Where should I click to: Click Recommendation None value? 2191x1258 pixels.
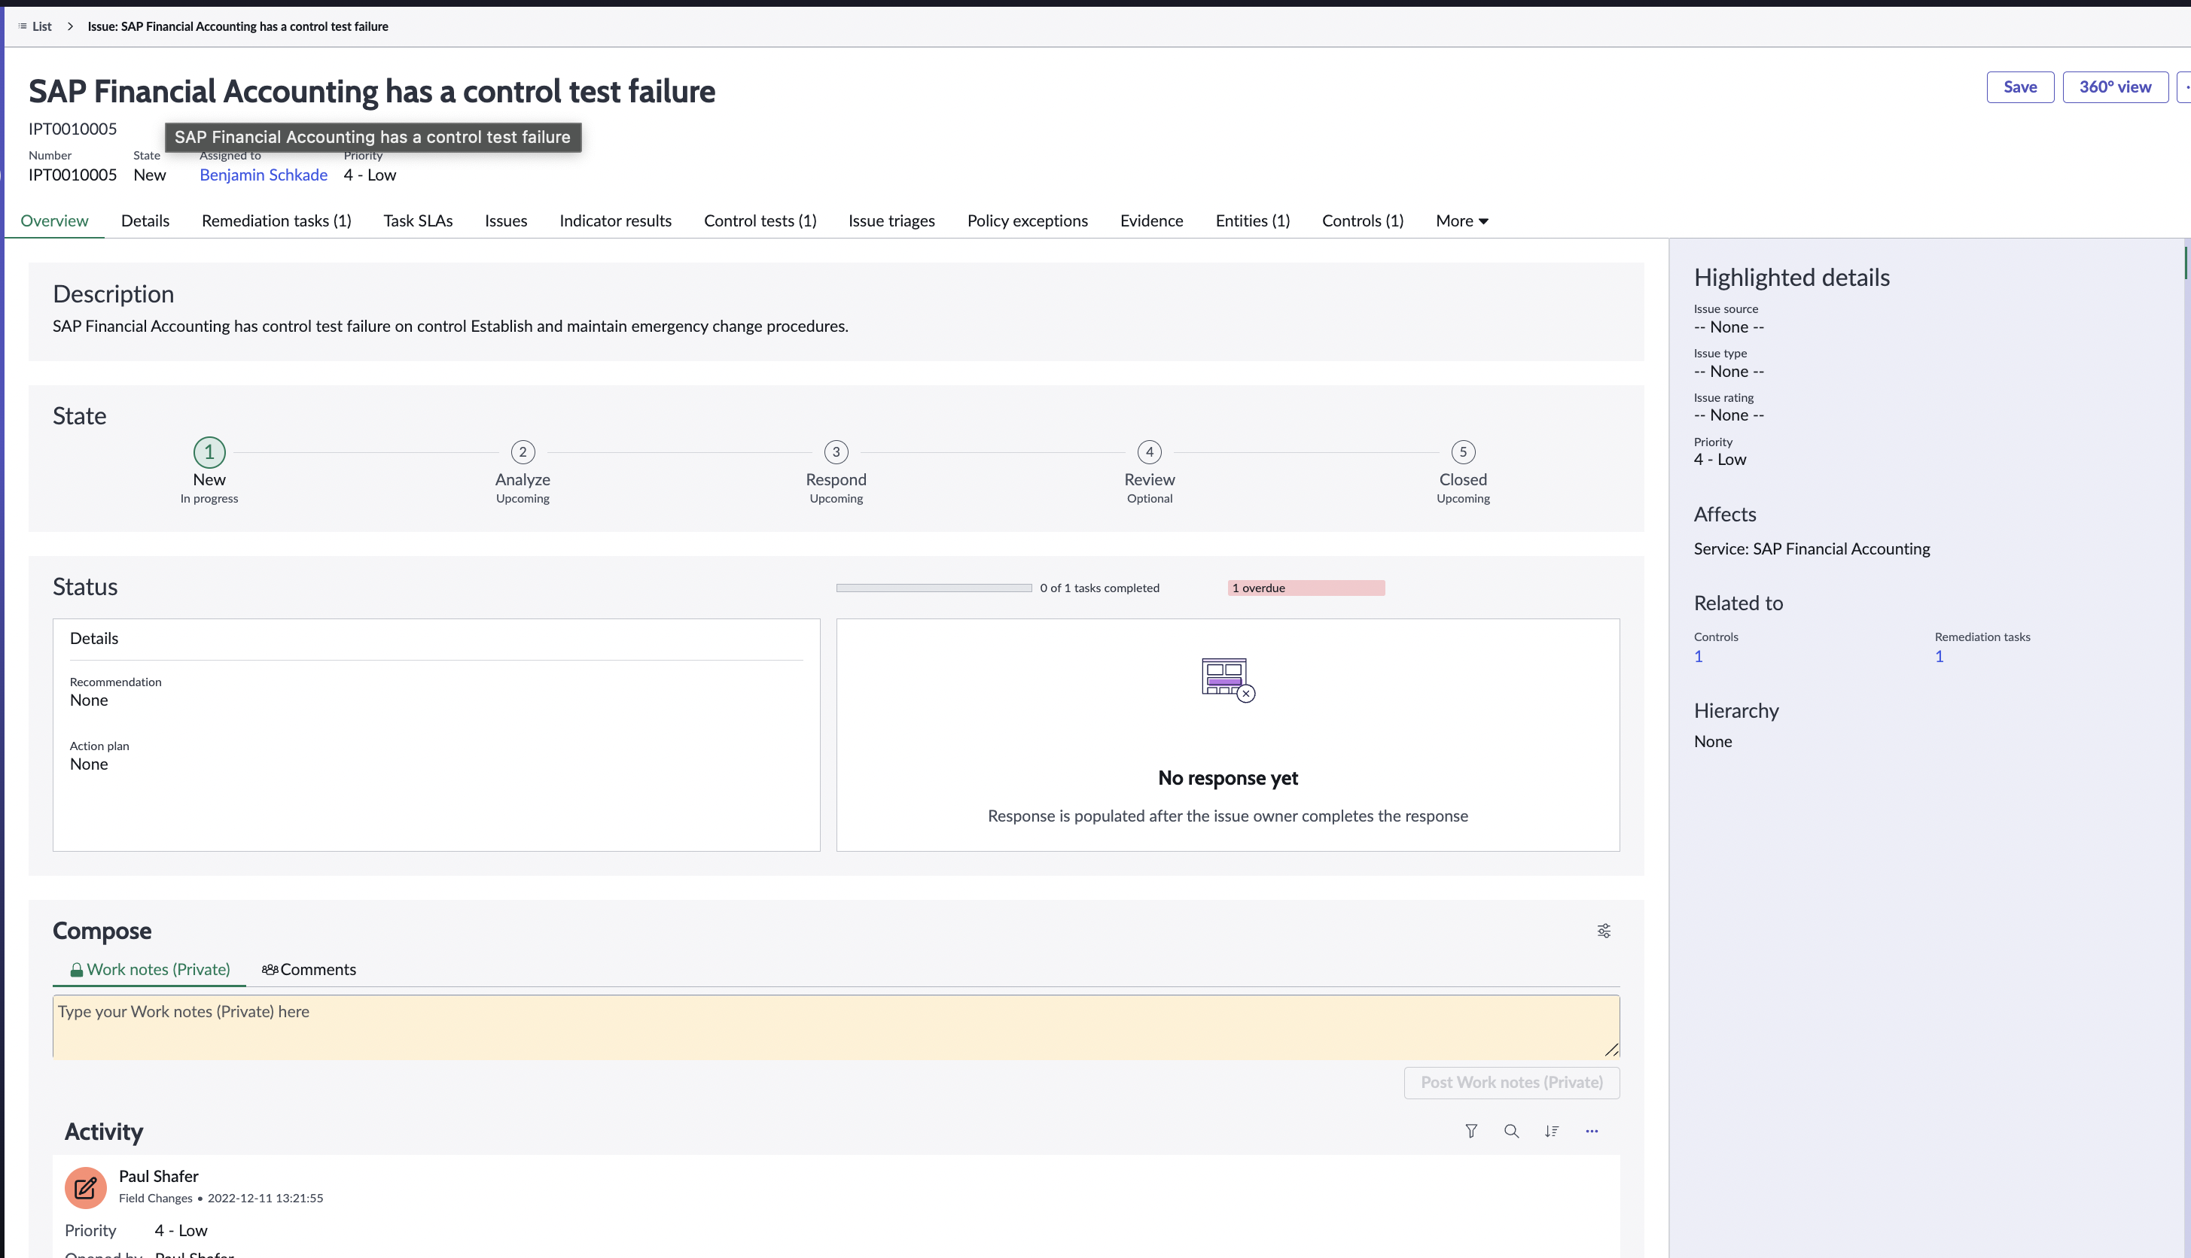click(89, 700)
